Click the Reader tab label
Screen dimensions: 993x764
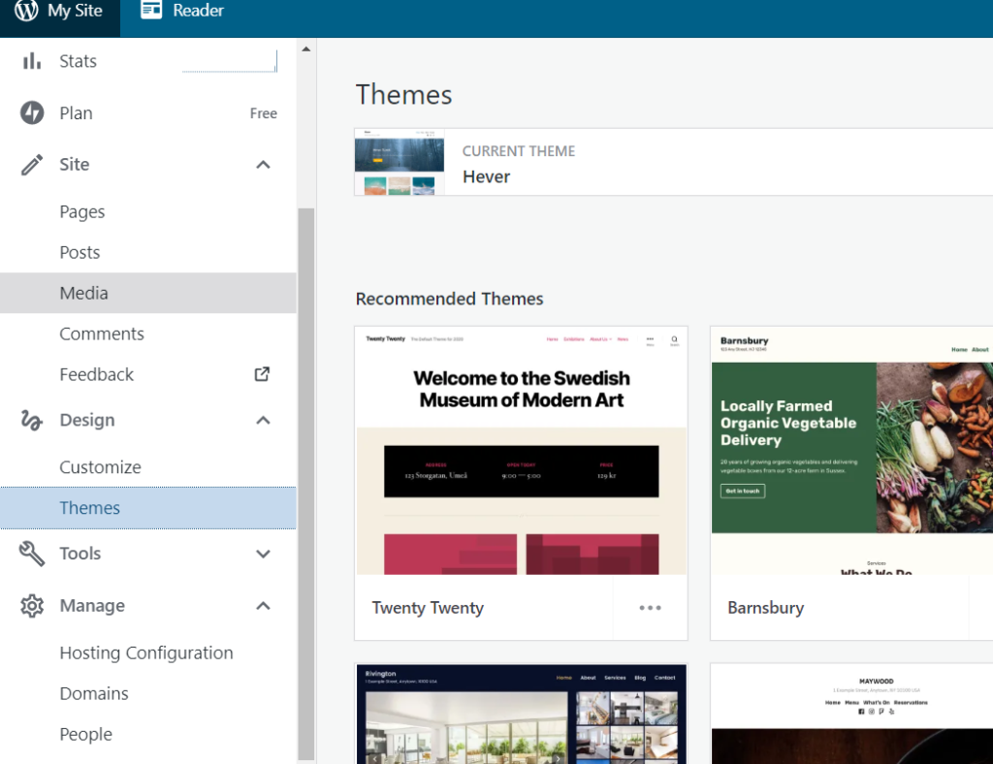tap(198, 10)
